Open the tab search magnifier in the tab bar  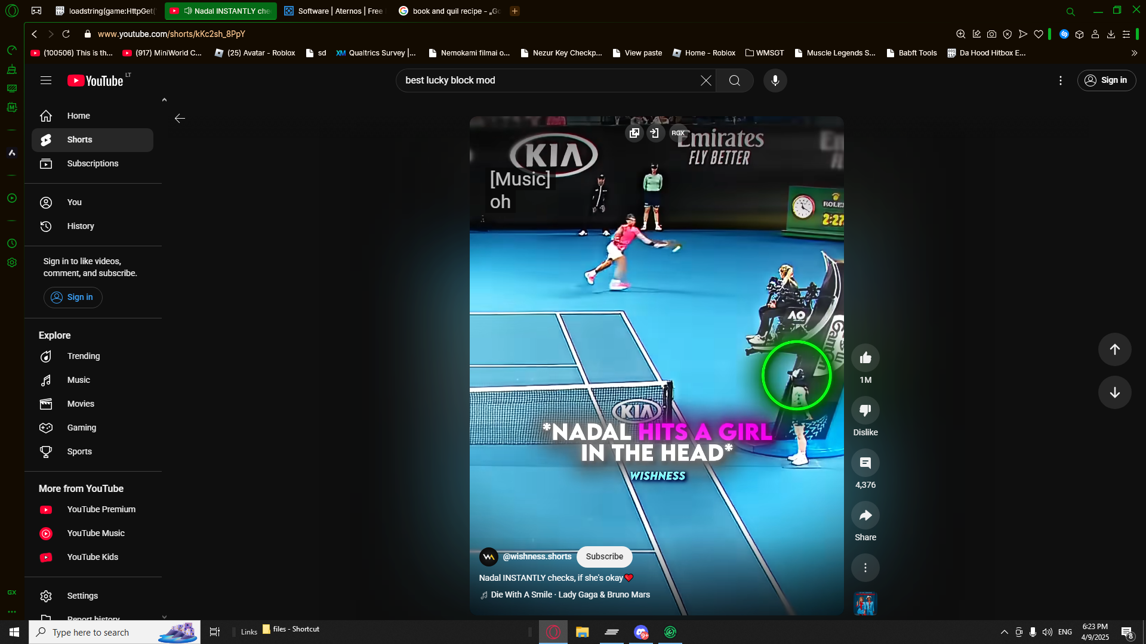[x=1070, y=11]
